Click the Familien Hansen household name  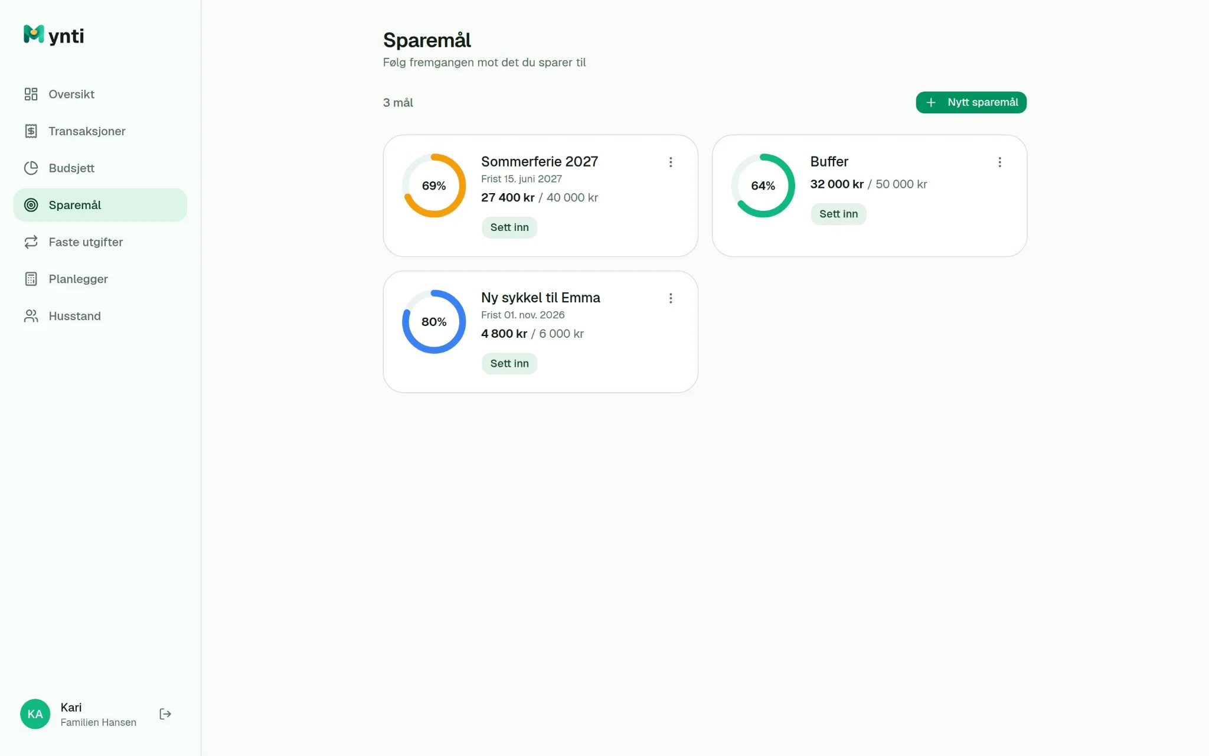(x=99, y=722)
